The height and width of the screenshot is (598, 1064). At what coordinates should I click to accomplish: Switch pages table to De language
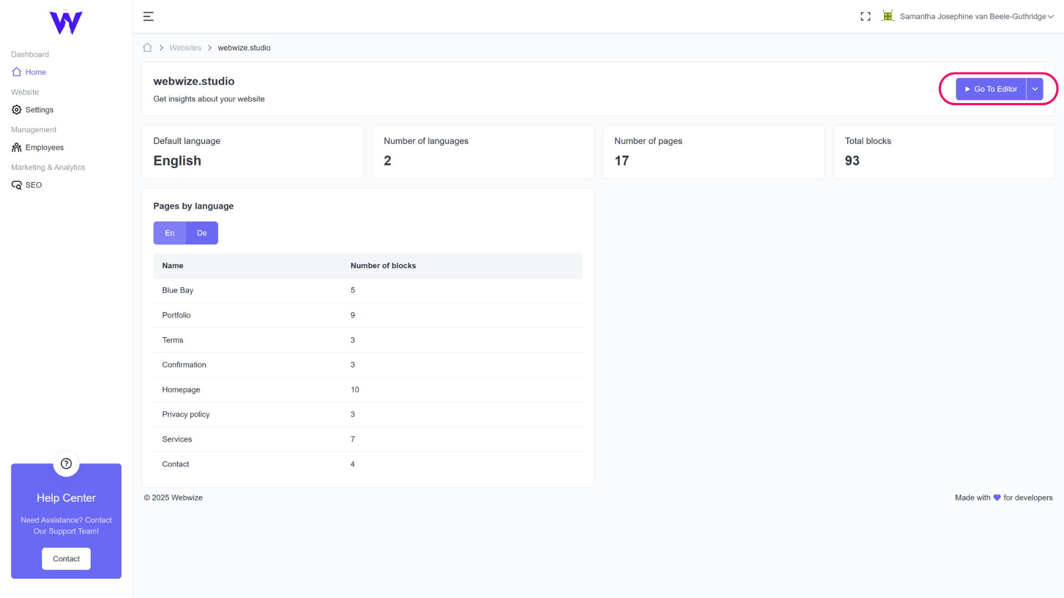point(202,233)
